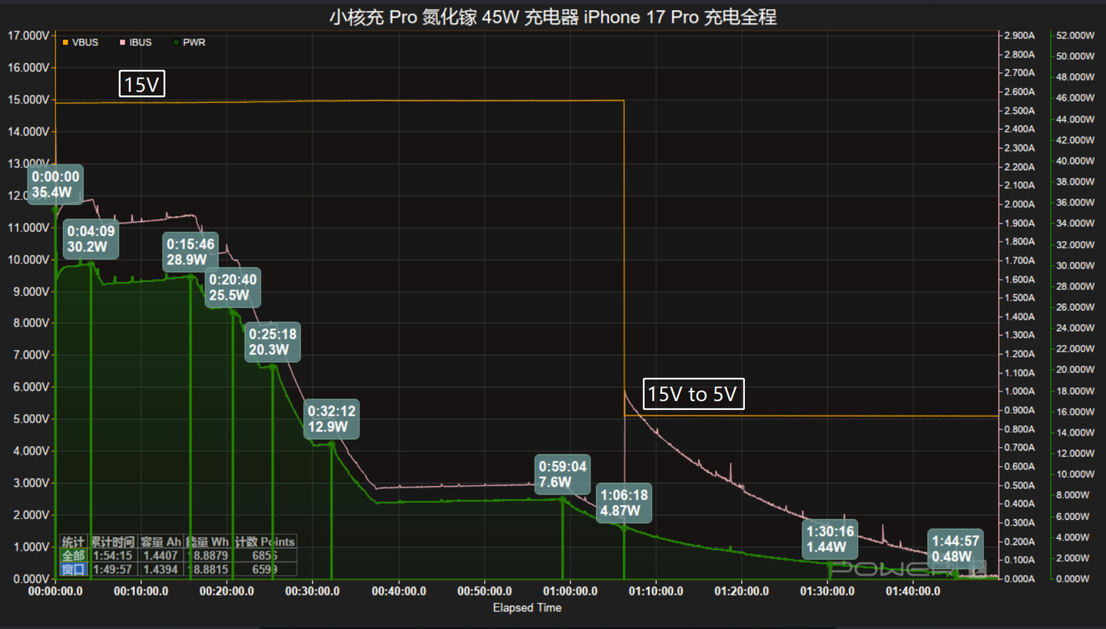This screenshot has height=629, width=1106.
Task: Click the 6856 points count cell
Action: (264, 555)
